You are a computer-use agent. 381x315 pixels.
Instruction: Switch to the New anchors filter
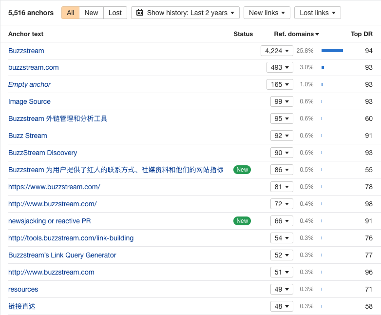tap(91, 13)
